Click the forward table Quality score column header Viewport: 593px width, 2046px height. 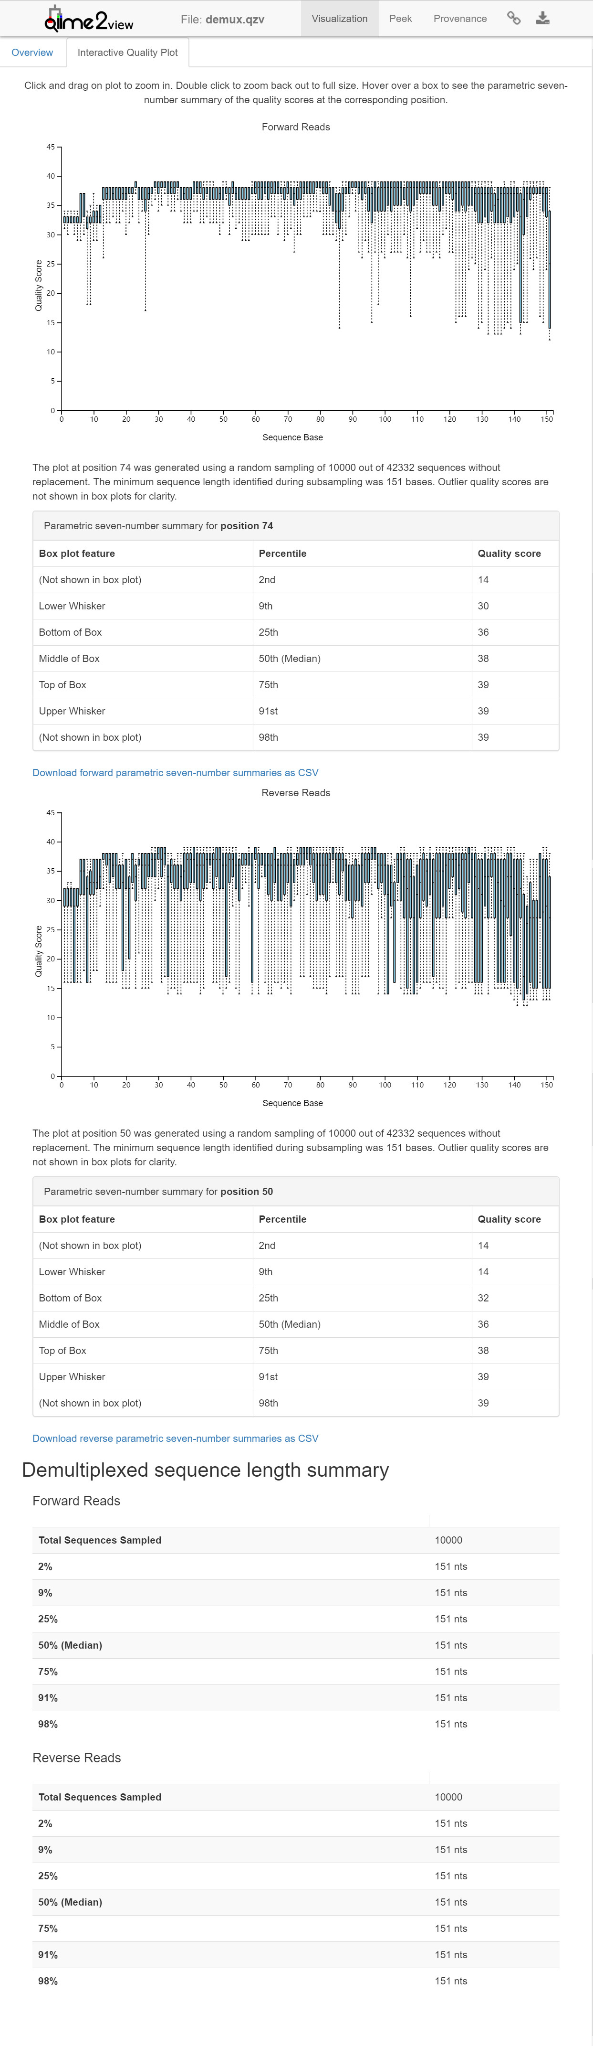click(x=510, y=554)
